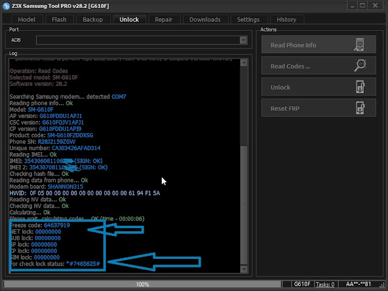The image size is (388, 291).
Task: Go to the Backup tab
Action: (93, 19)
